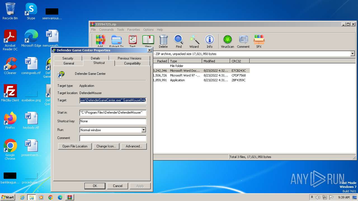Open Windows Explorer from taskbar
Image resolution: width=358 pixels, height=201 pixels.
click(x=31, y=197)
